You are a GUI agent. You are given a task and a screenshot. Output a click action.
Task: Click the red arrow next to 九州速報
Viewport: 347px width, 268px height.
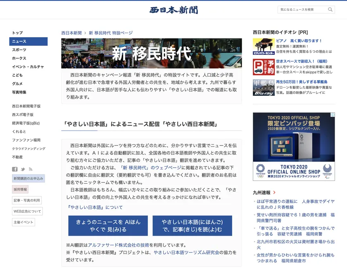click(x=274, y=192)
